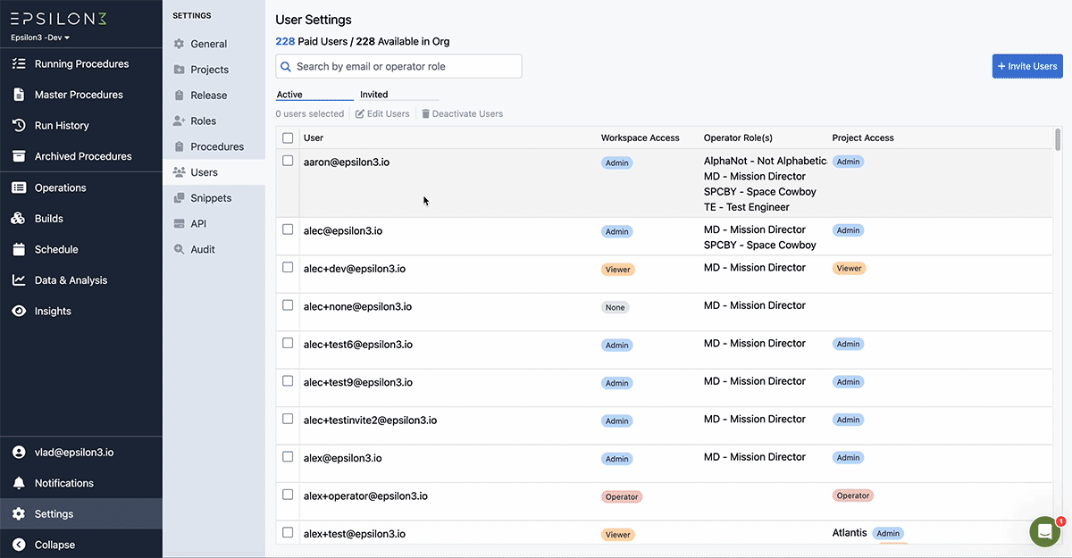Tick the select-all users header checkbox
Image resolution: width=1072 pixels, height=558 pixels.
pyautogui.click(x=288, y=138)
